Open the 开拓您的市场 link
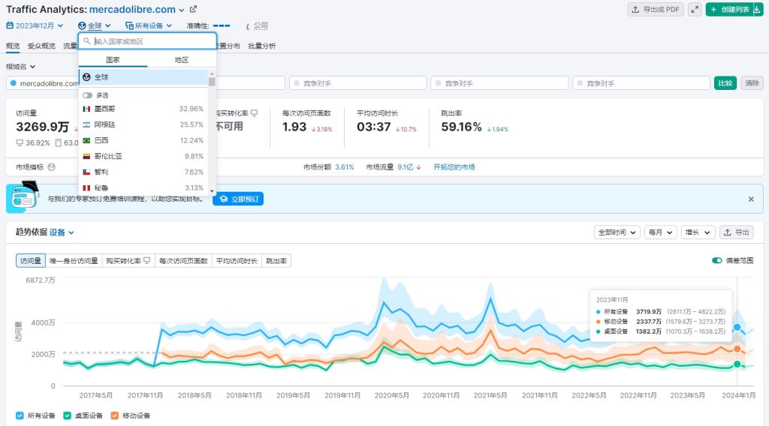This screenshot has width=769, height=426. (x=454, y=167)
